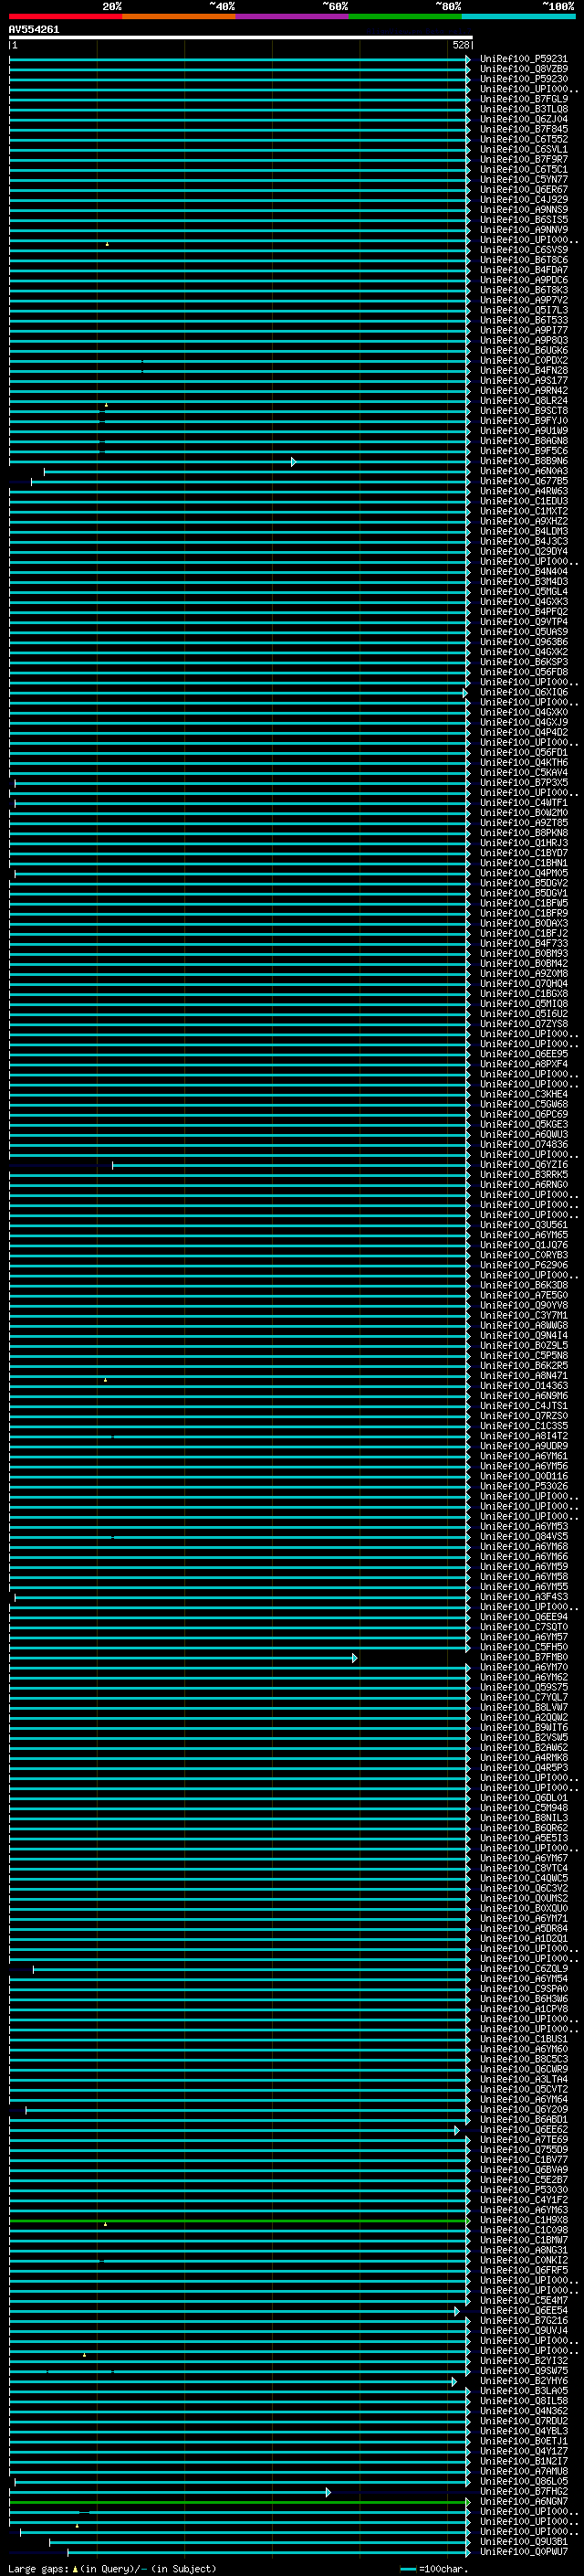Click label UniRef100_A6NGN7
584x2576 pixels.
523,2502
